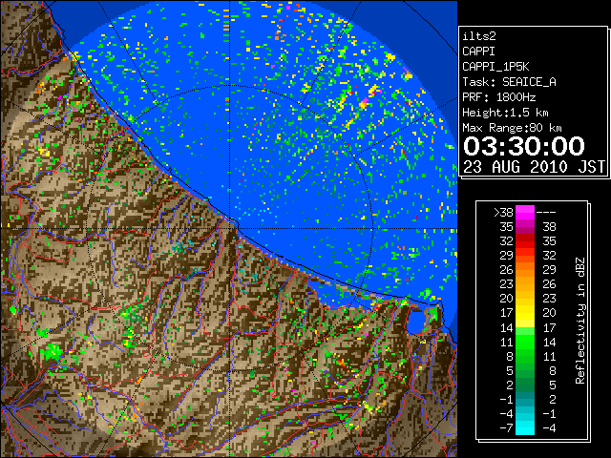Click the '---' legend upper-limit label

546,212
